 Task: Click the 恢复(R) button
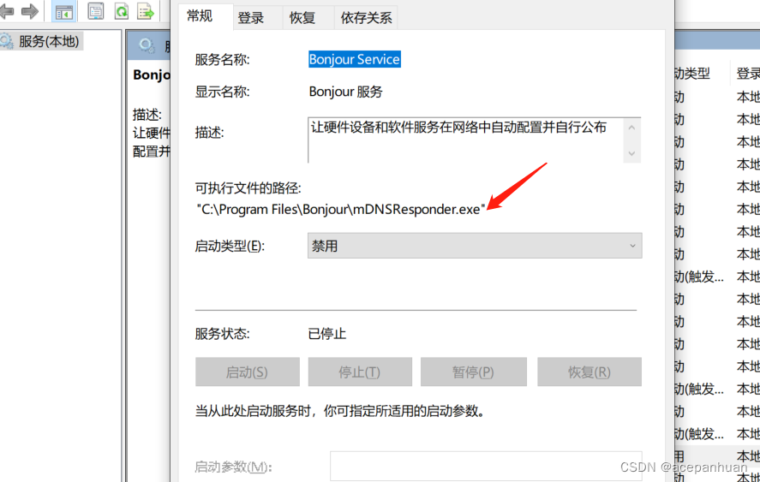point(589,372)
